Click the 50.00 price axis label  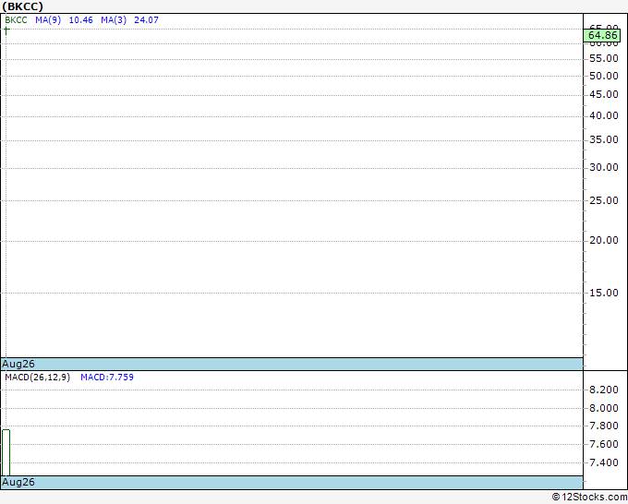tap(604, 76)
